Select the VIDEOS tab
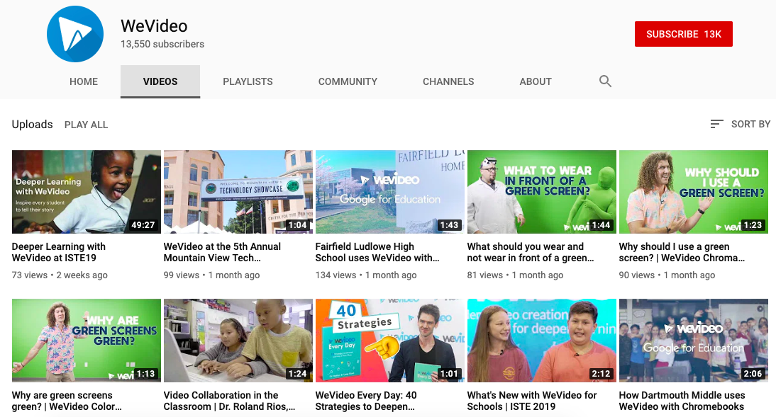The height and width of the screenshot is (417, 776). (160, 81)
